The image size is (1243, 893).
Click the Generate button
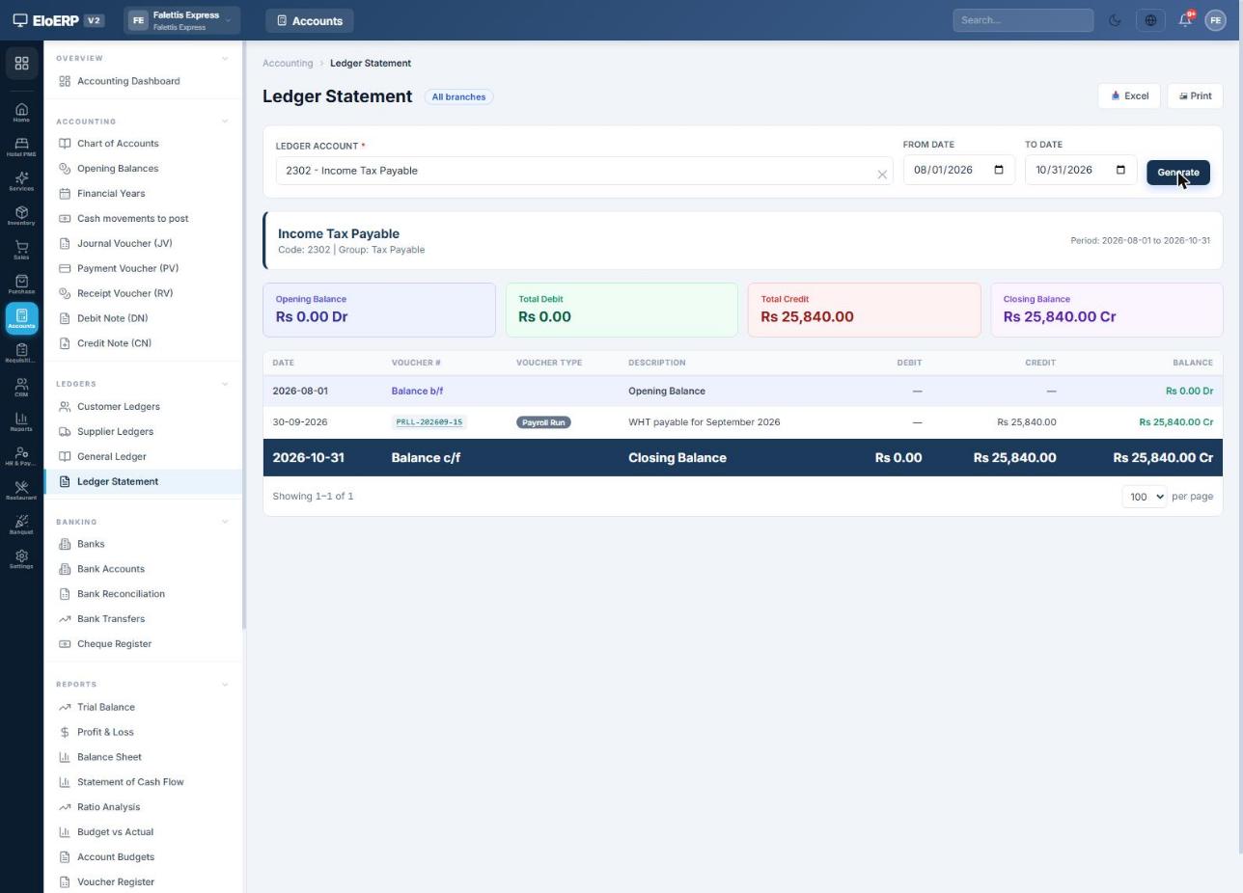pyautogui.click(x=1177, y=173)
